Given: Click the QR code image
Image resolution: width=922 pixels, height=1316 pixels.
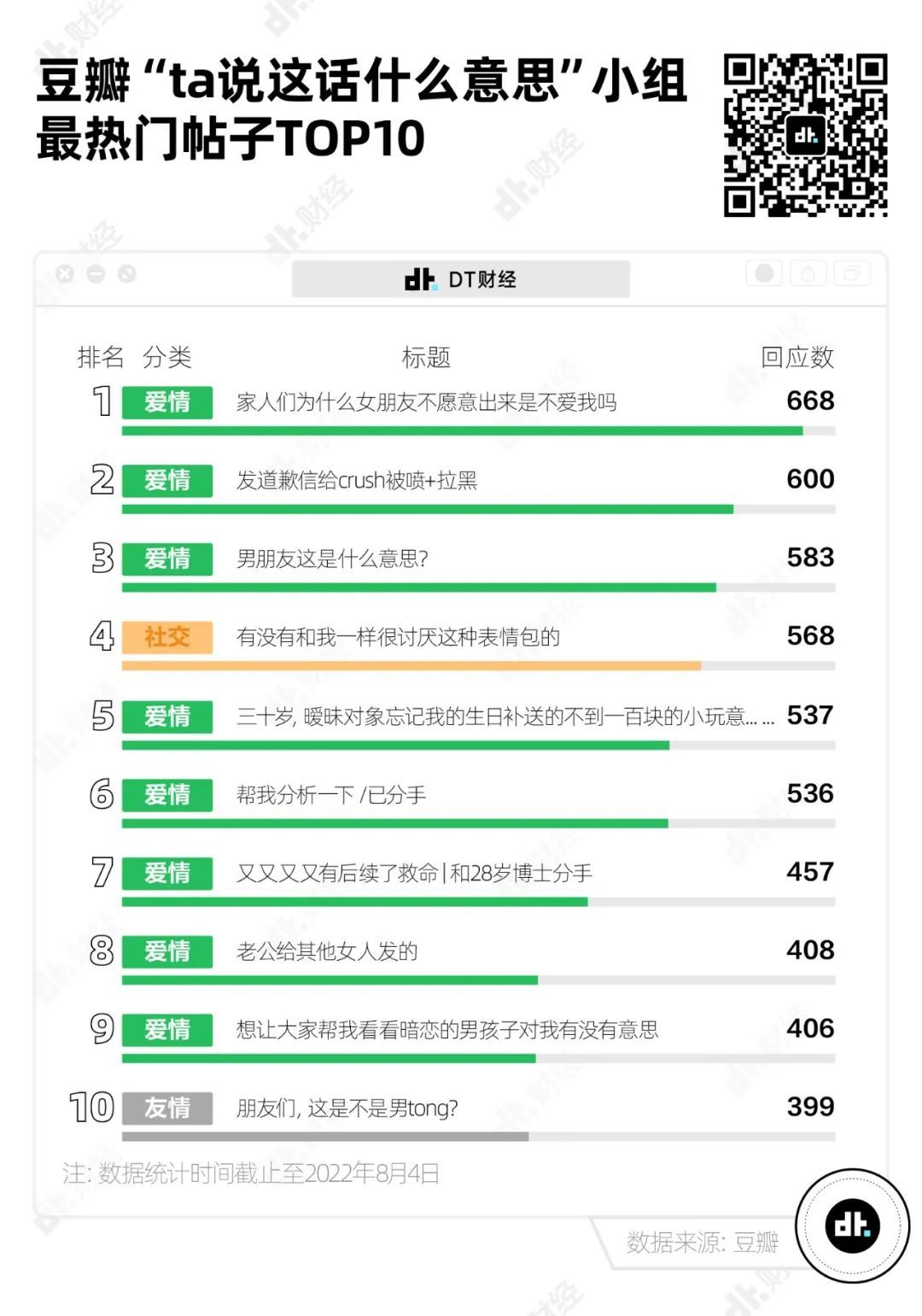Looking at the screenshot, I should point(805,135).
